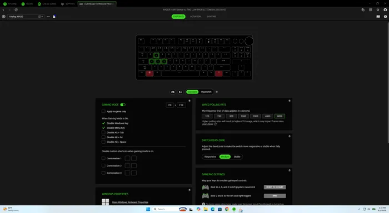
Task: Enable the Combination 2 checkbox
Action: pyautogui.click(x=103, y=165)
